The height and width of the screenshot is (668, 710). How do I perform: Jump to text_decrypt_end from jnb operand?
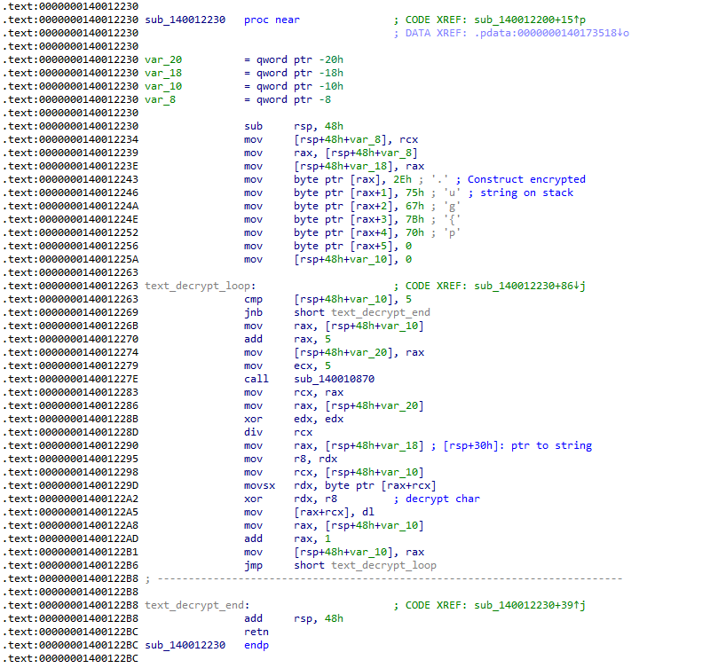(380, 312)
